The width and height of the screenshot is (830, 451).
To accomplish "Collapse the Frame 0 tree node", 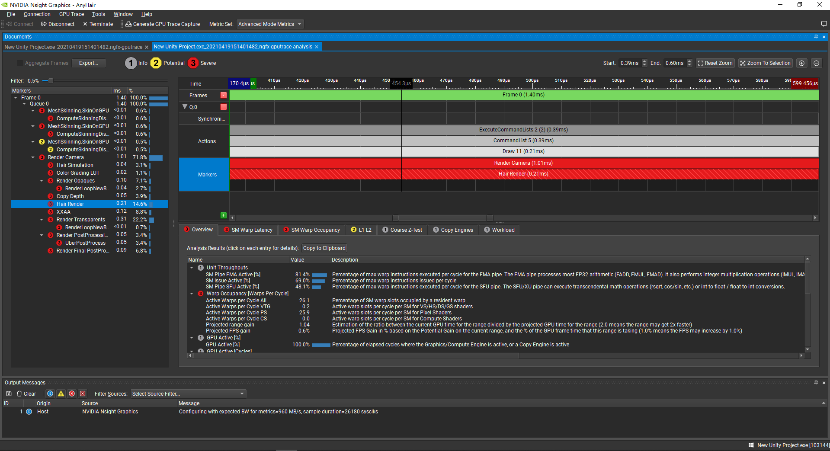I will click(x=16, y=98).
